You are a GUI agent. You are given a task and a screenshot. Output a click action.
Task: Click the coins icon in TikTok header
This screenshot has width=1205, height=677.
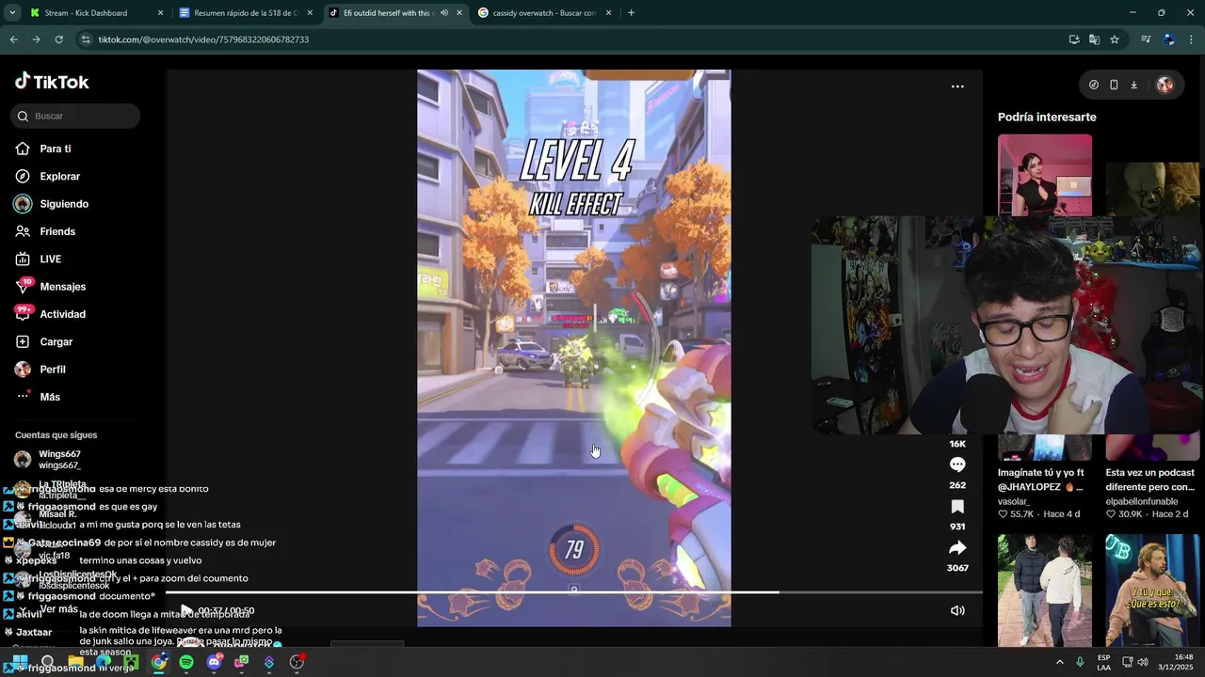[1093, 85]
